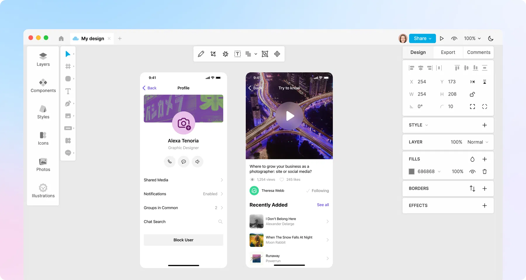Open the Normal blend mode dropdown

pyautogui.click(x=477, y=142)
